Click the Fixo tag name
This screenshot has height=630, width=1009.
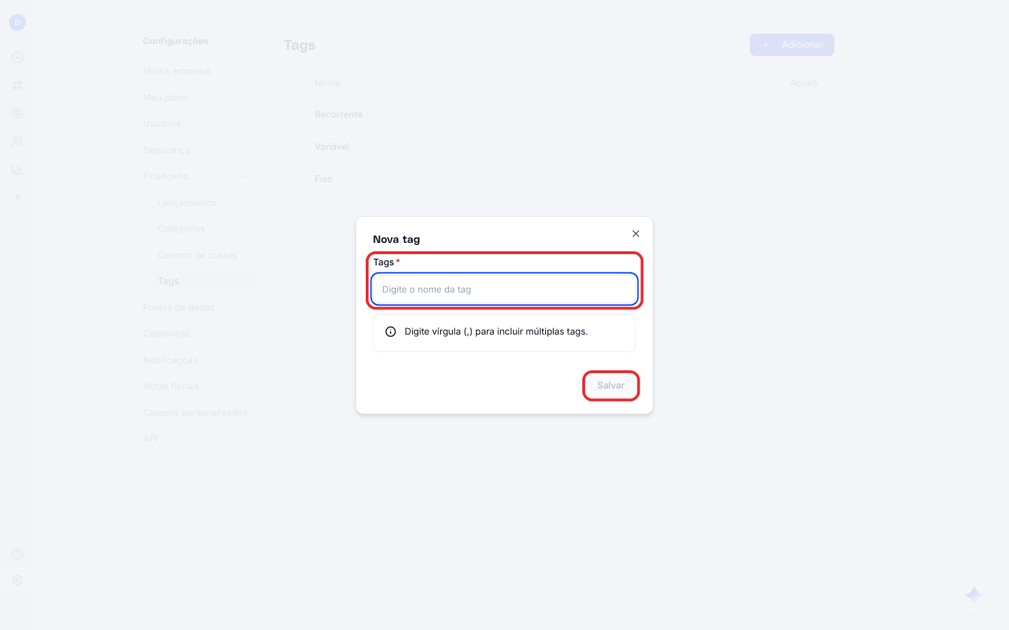click(x=324, y=179)
